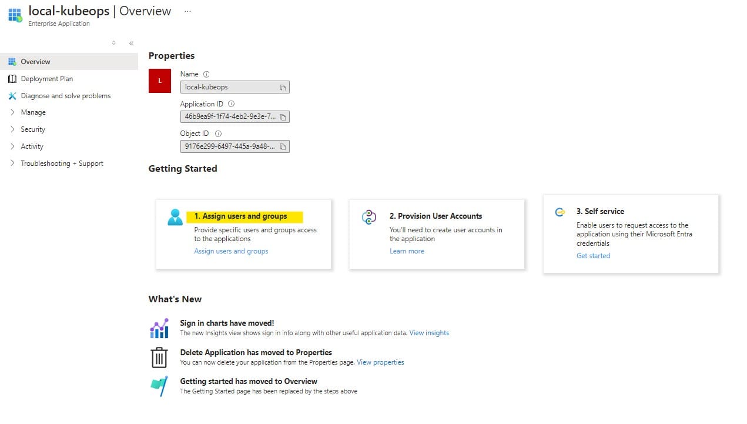Click the red L application logo tile
Viewport: 747px width, 424px height.
coord(160,81)
